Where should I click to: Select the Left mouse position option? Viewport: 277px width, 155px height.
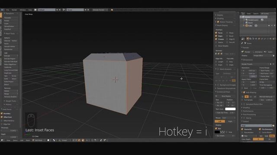pyautogui.click(x=220, y=121)
